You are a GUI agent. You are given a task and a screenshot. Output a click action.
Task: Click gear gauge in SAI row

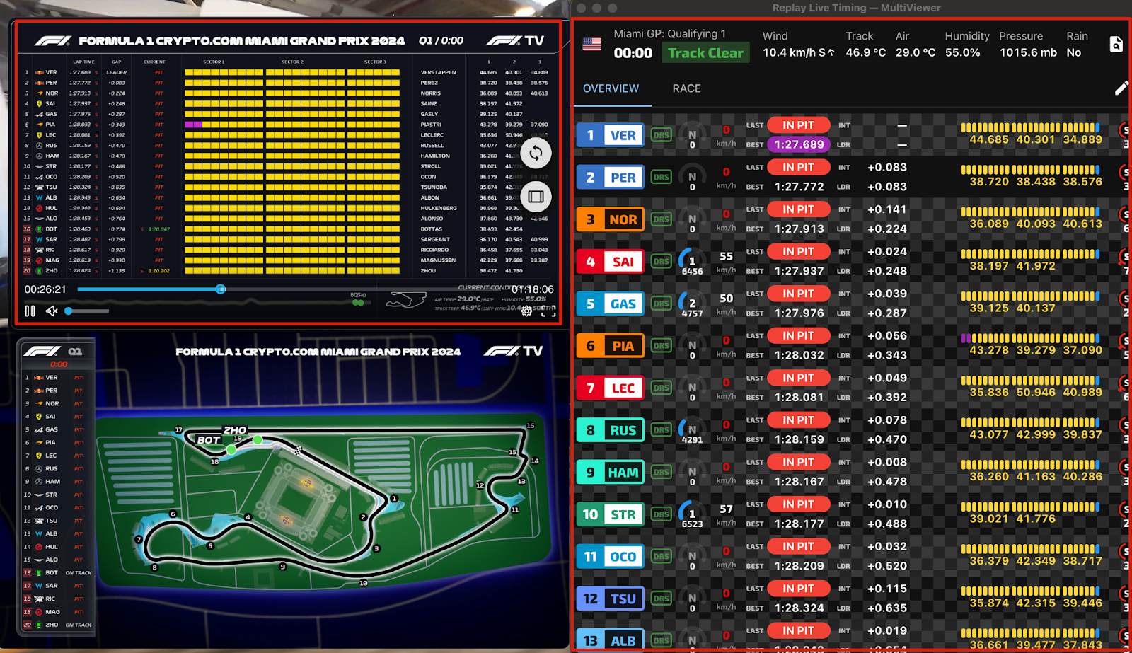[x=692, y=261]
